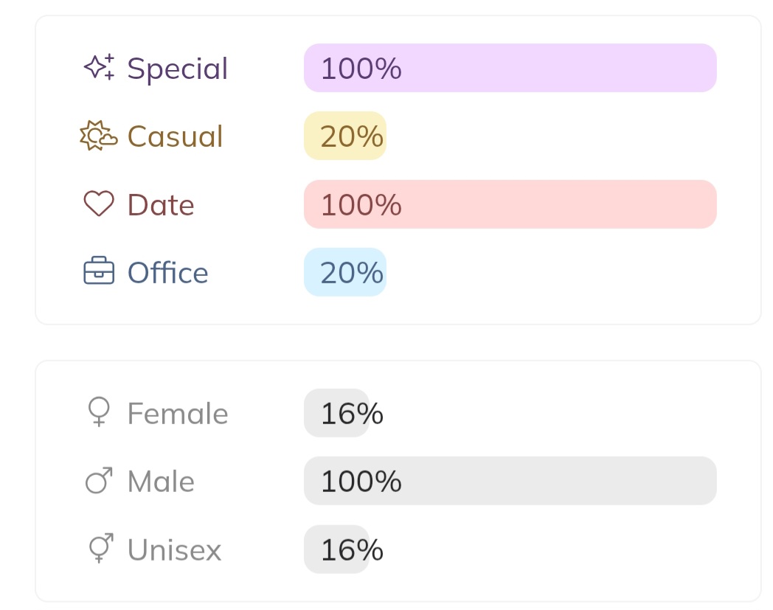Click the gray Female 16% bar
Screen dimensions: 773x610
click(x=336, y=413)
